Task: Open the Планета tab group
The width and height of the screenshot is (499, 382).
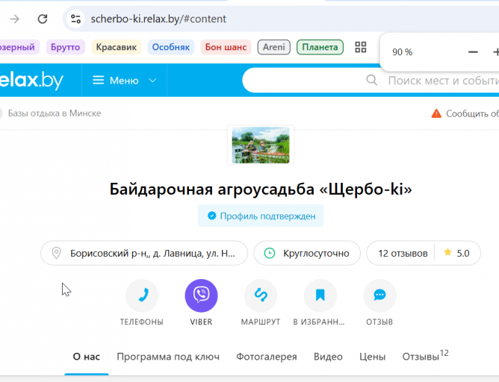Action: [x=320, y=47]
